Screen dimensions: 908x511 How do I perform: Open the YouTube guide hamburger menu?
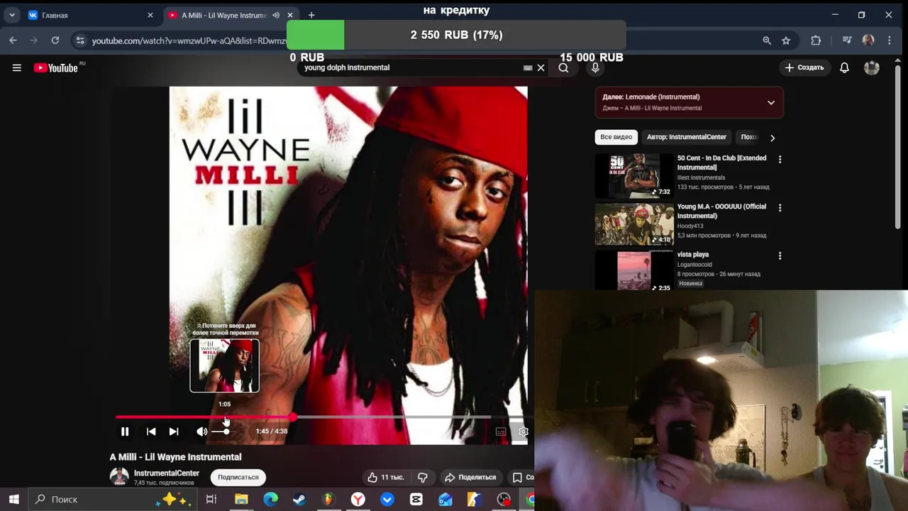click(x=16, y=68)
